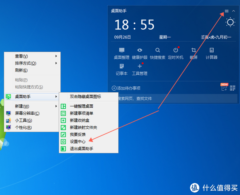Open 屏幕分辨率(C) from context menu

(x=32, y=113)
